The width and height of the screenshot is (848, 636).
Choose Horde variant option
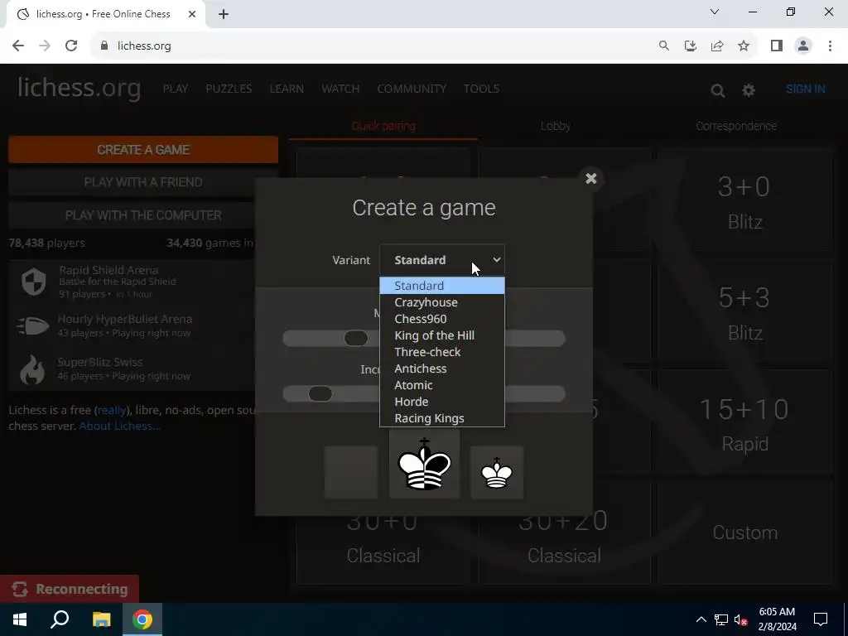point(442,402)
